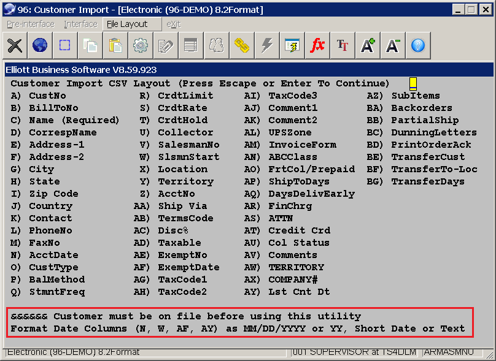Choose the eXit menu item
The image size is (496, 361).
(174, 24)
